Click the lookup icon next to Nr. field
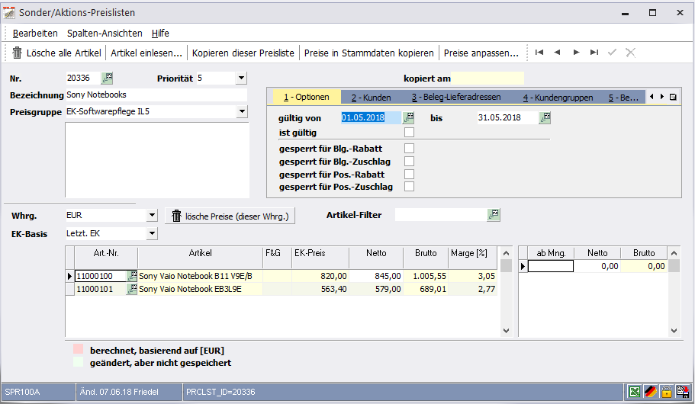 107,78
